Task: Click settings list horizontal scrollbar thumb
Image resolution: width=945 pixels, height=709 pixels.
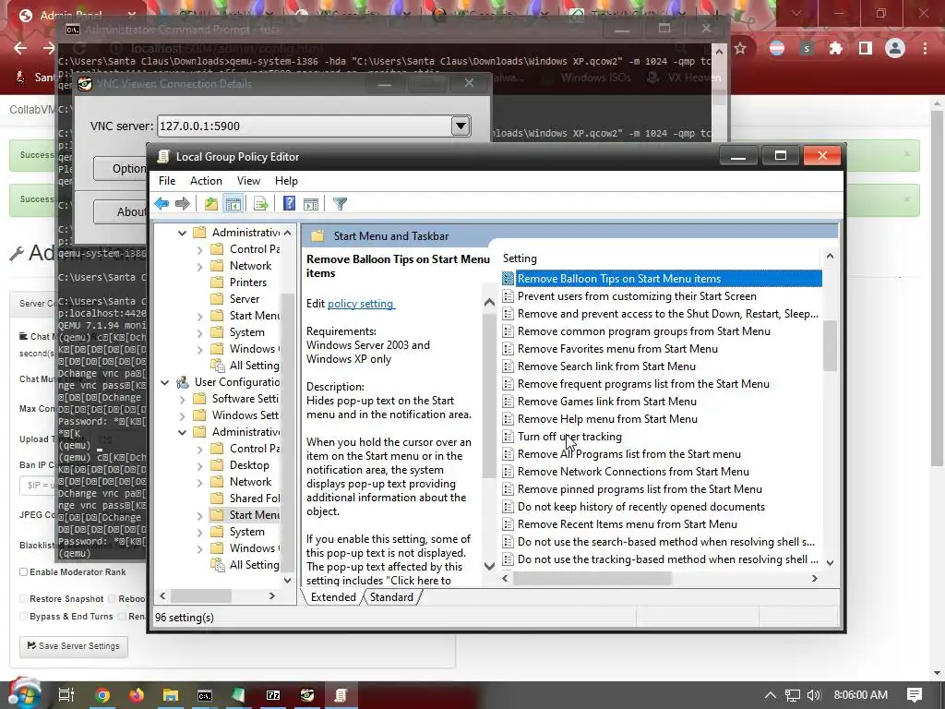Action: (592, 578)
